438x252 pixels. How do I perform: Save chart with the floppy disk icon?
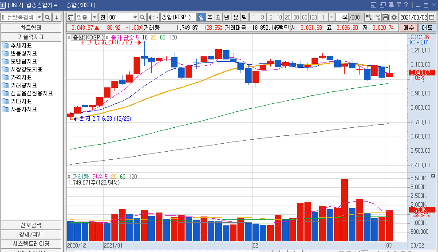point(386,17)
